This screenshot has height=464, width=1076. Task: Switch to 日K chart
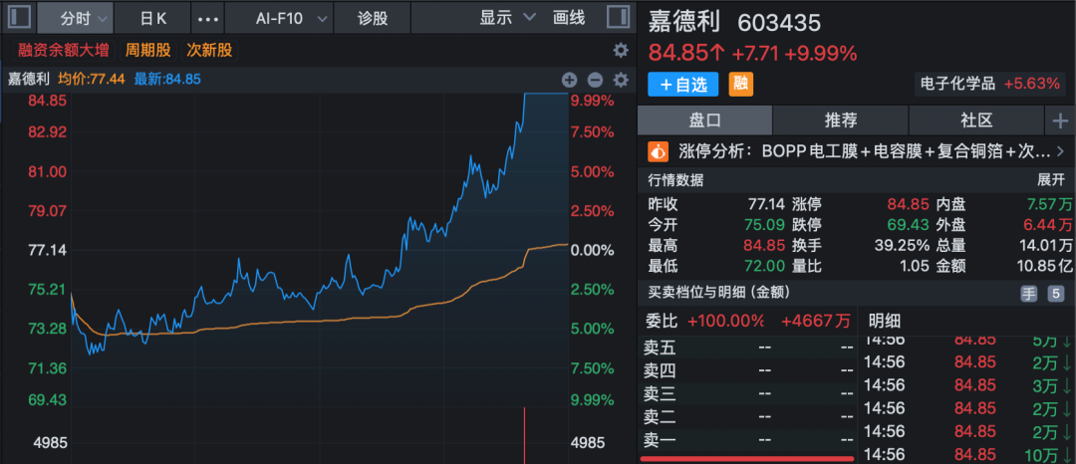click(x=153, y=18)
